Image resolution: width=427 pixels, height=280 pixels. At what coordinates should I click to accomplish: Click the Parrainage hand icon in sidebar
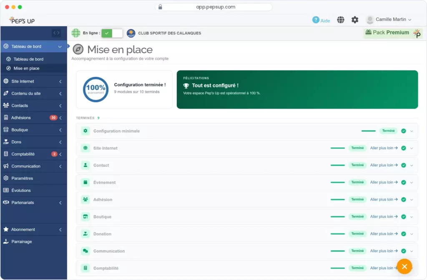tap(6, 241)
